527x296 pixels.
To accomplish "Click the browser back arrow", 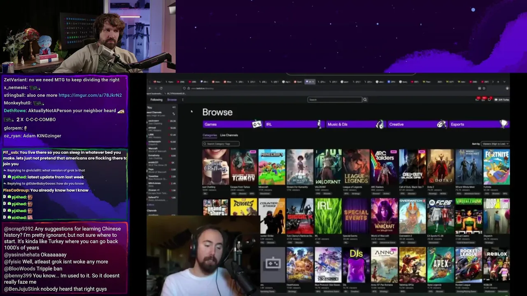I will (150, 88).
